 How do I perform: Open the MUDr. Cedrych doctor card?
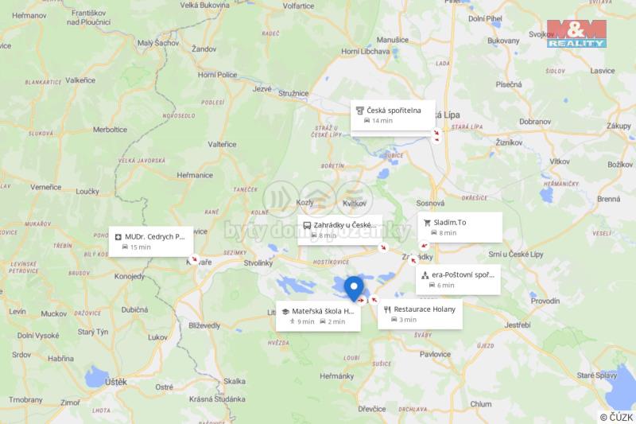coord(151,241)
